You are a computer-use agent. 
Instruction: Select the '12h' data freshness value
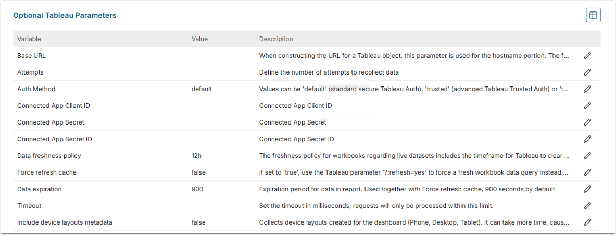pyautogui.click(x=197, y=156)
